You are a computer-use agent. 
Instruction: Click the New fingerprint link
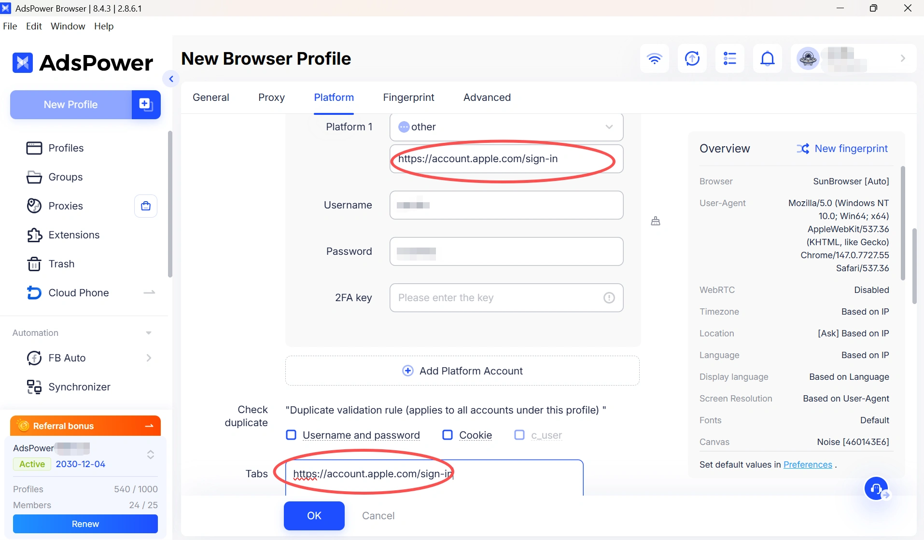click(851, 149)
